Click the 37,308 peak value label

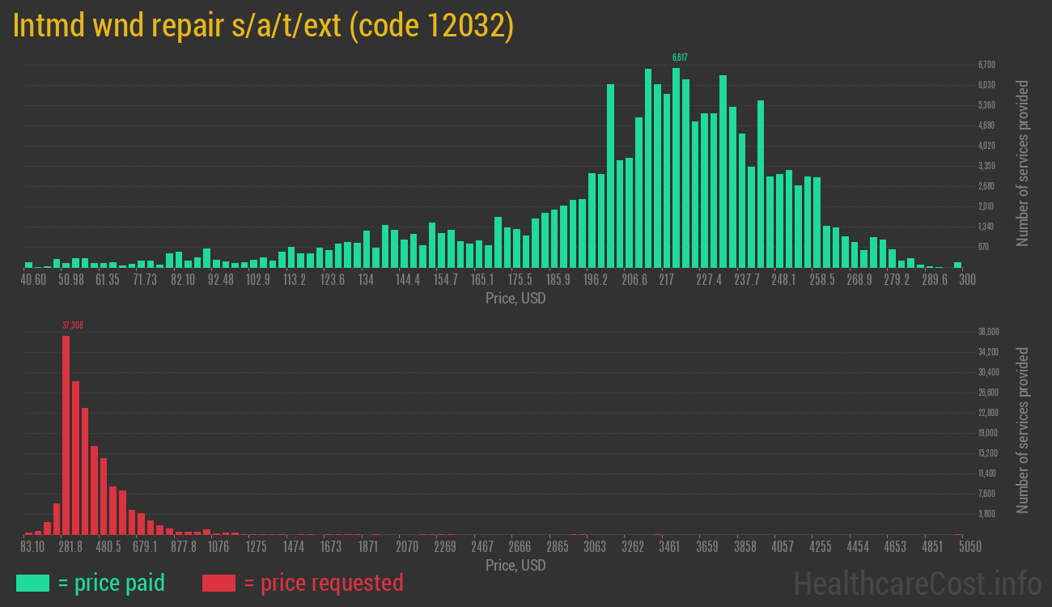pos(73,325)
